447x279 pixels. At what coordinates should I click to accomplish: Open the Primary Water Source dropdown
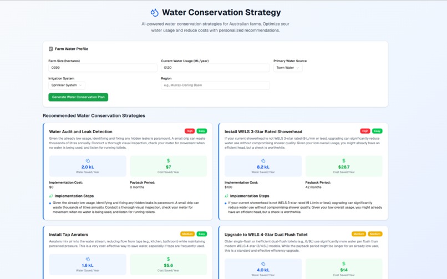[x=288, y=68]
